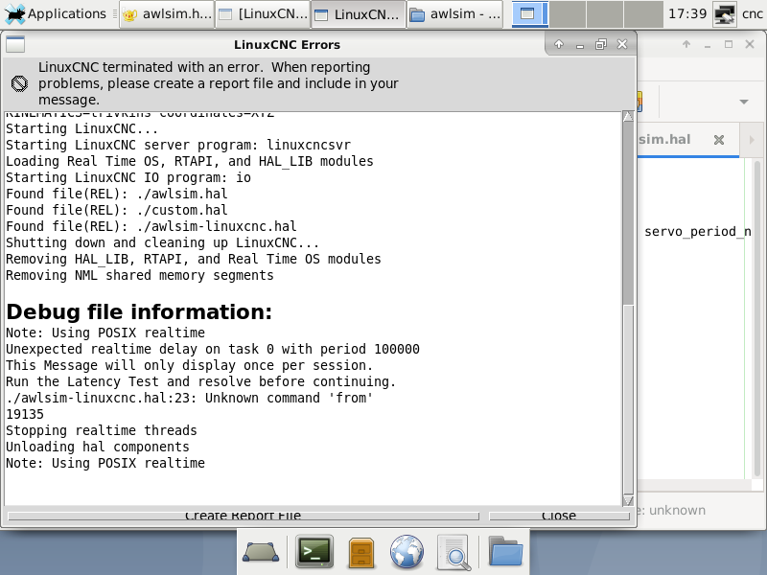Click the network status icon in panel
The height and width of the screenshot is (575, 767).
[x=725, y=13]
